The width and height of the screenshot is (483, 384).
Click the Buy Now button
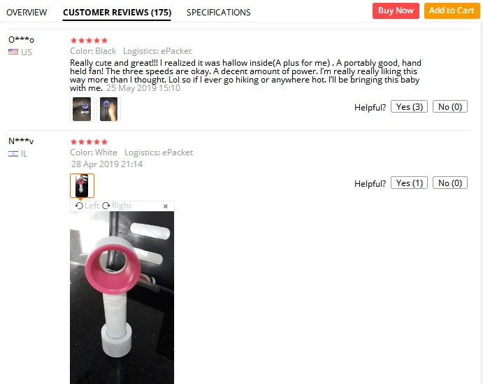click(x=396, y=10)
